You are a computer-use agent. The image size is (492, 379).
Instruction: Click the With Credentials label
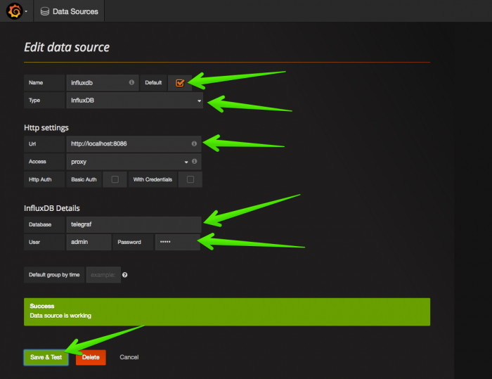point(153,179)
